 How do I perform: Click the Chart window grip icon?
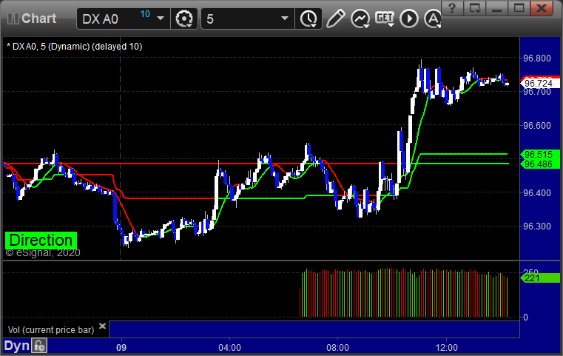(x=13, y=19)
